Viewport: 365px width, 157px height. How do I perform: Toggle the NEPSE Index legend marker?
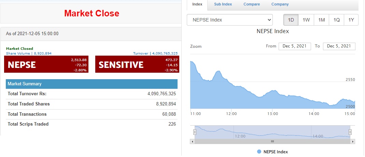pos(259,152)
